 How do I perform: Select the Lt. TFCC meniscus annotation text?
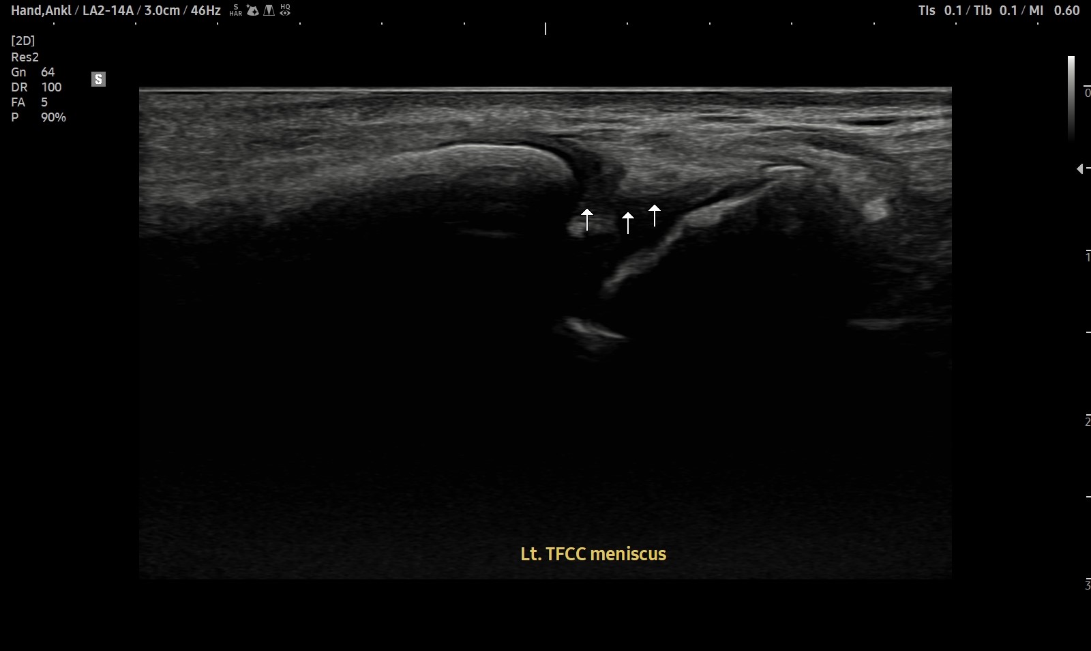point(593,554)
